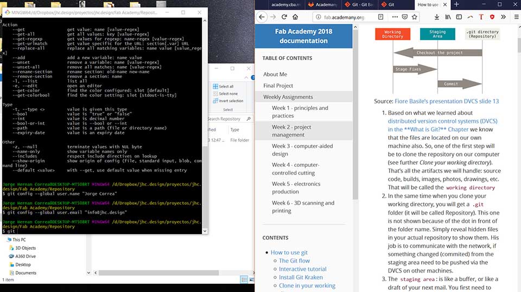Switch to the Git tab
Viewport: 521px width, 292px height.
(x=395, y=5)
